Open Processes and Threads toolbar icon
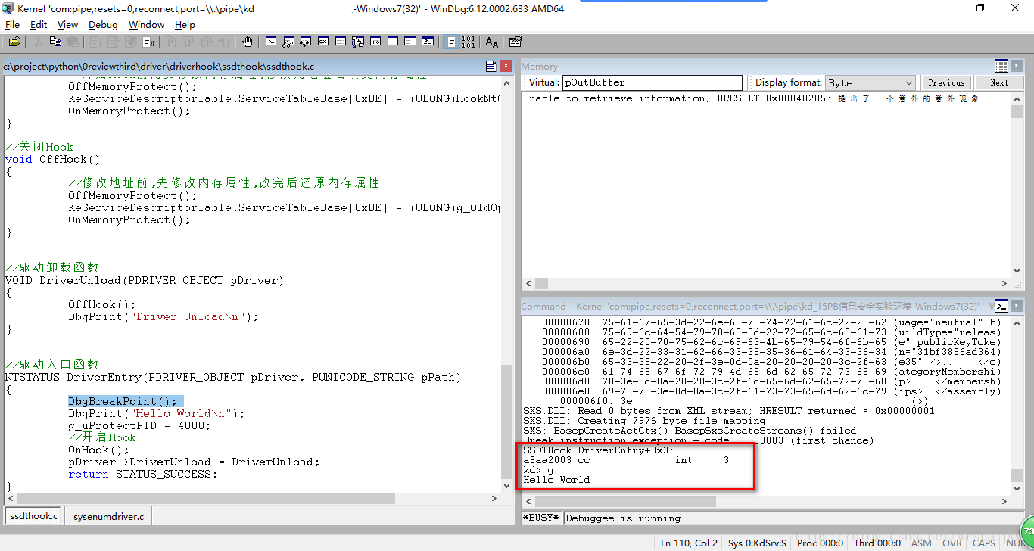The width and height of the screenshot is (1034, 551). pyautogui.click(x=410, y=42)
